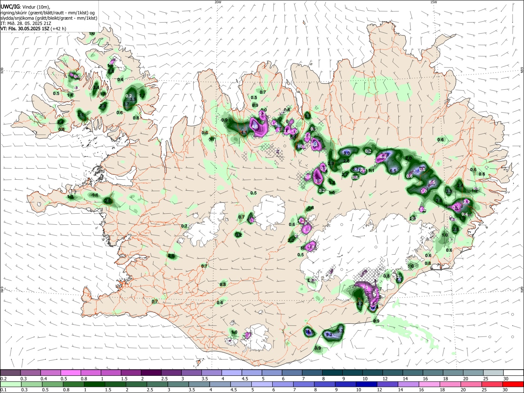Pick the bottom-row red swatch starting at 25
This screenshot has width=524, height=393.
[492, 384]
